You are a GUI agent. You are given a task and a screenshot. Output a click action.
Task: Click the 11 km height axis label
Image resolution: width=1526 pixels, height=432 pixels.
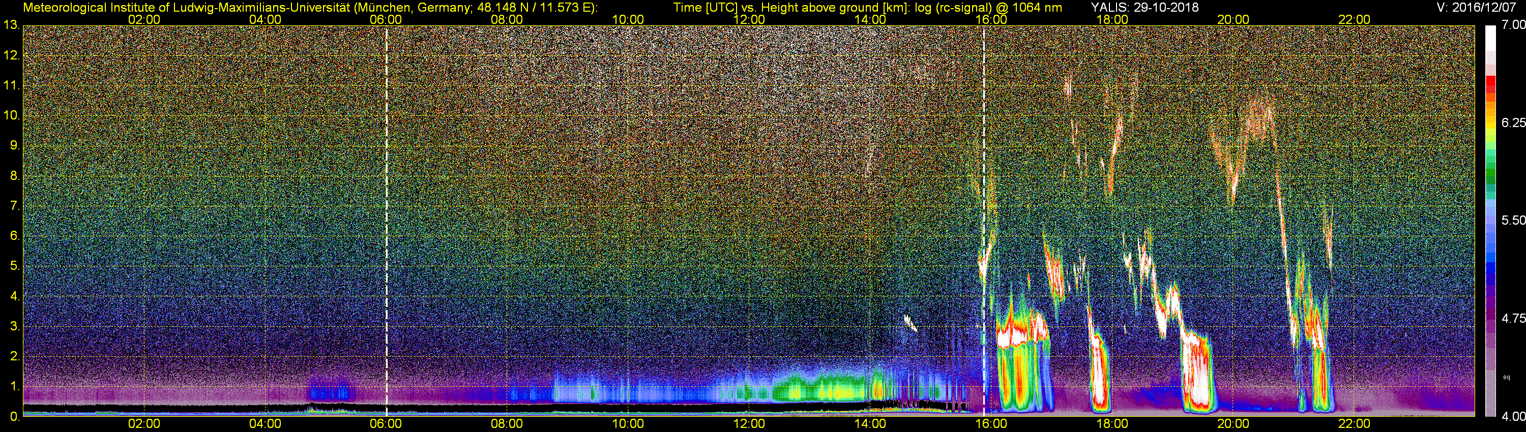coord(12,86)
